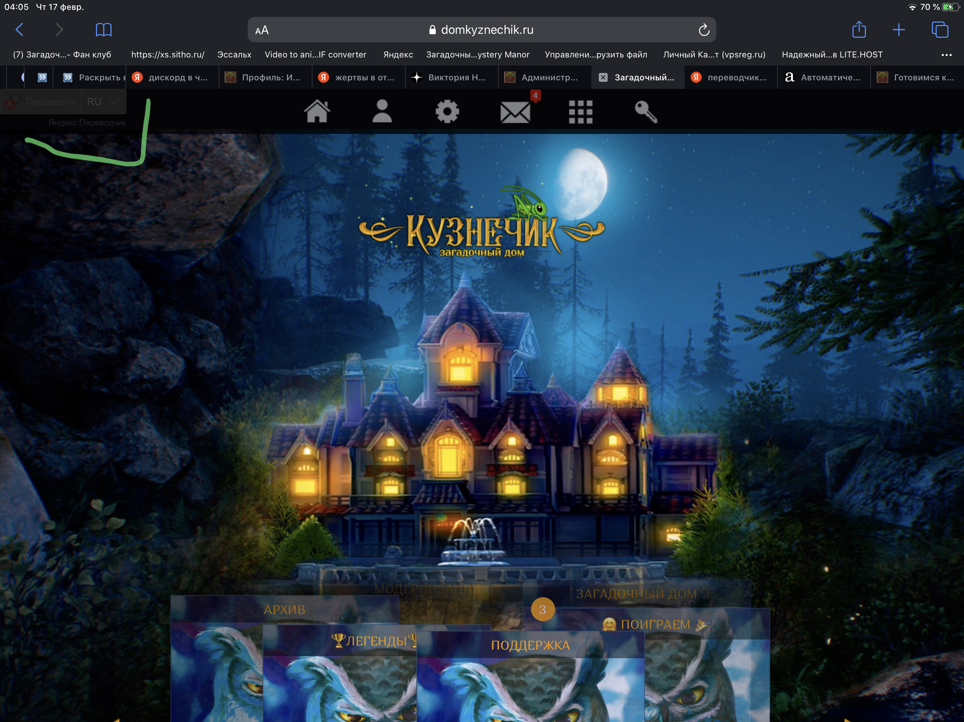964x722 pixels.
Task: Switch to the Раскрыть tab
Action: 89,78
